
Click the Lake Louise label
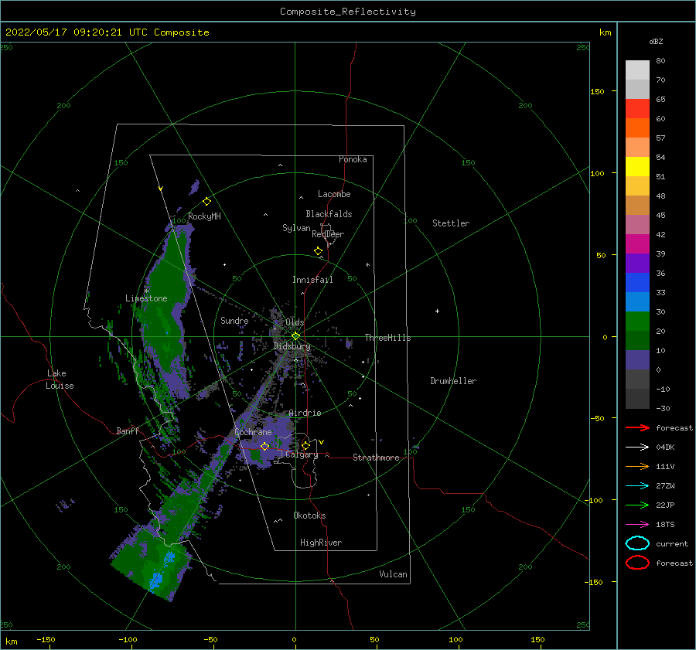click(60, 379)
